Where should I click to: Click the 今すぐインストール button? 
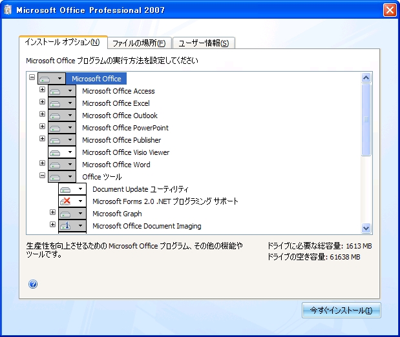click(341, 311)
